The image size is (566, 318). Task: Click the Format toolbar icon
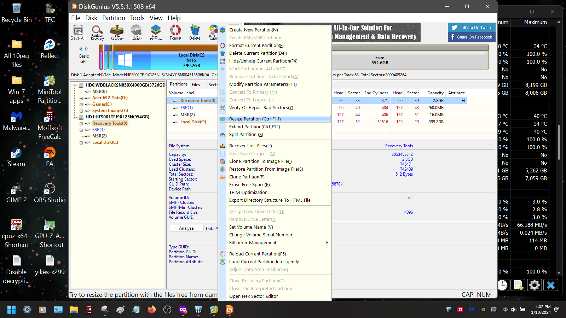click(x=175, y=33)
